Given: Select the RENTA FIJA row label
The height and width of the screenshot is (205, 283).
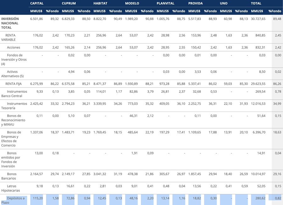Looking at the screenshot, I should point(14,84).
